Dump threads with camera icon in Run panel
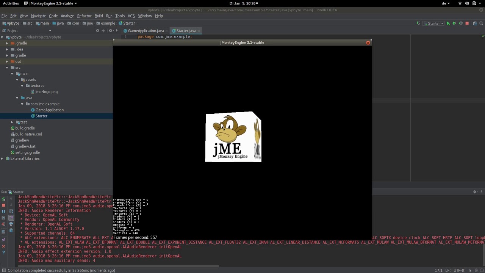485x273 pixels. (x=3, y=218)
